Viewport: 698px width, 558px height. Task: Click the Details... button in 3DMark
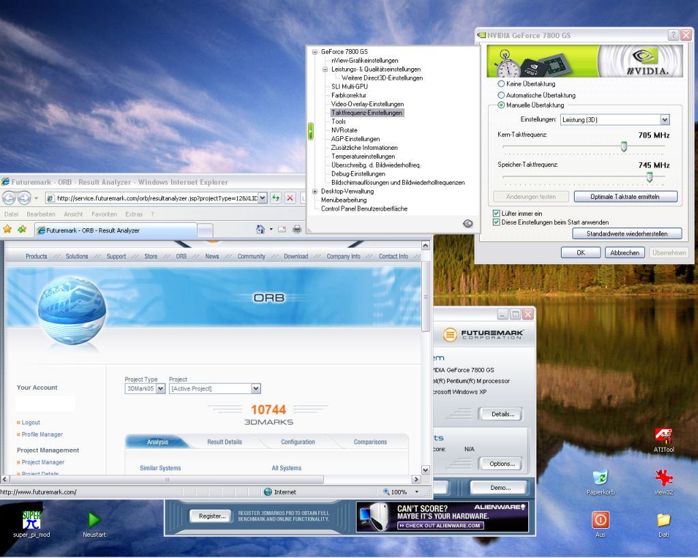tap(502, 414)
